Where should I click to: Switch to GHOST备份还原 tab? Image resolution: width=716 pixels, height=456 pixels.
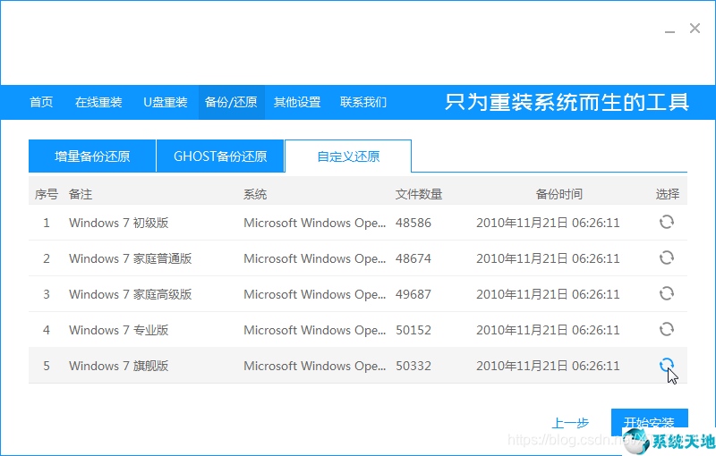point(220,156)
